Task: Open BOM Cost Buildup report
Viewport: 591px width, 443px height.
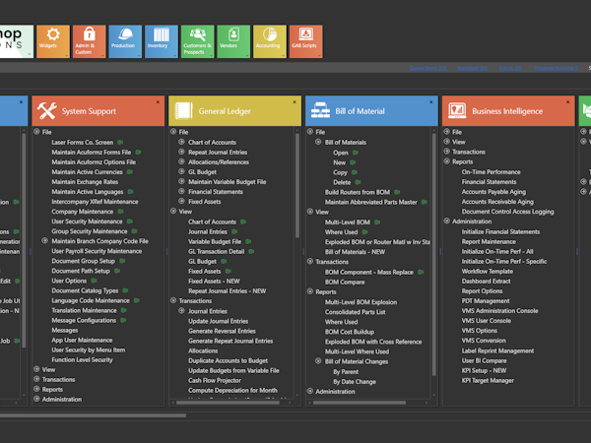Action: point(350,332)
